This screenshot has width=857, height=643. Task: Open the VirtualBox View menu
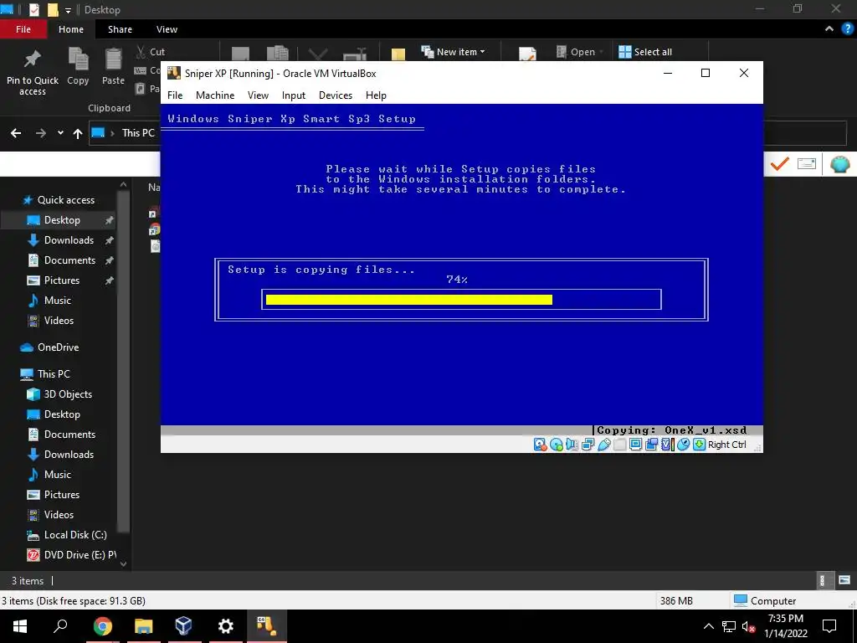(258, 95)
